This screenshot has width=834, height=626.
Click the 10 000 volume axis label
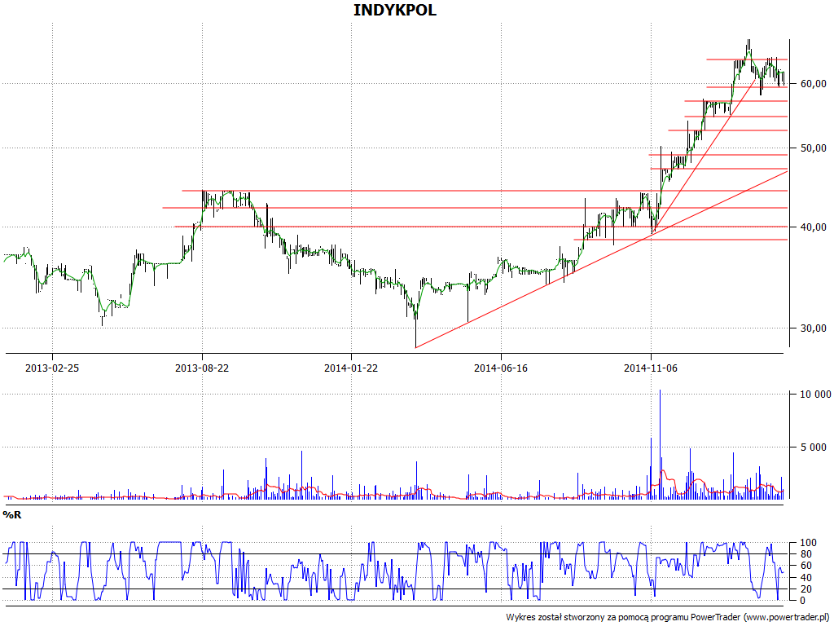pyautogui.click(x=815, y=395)
